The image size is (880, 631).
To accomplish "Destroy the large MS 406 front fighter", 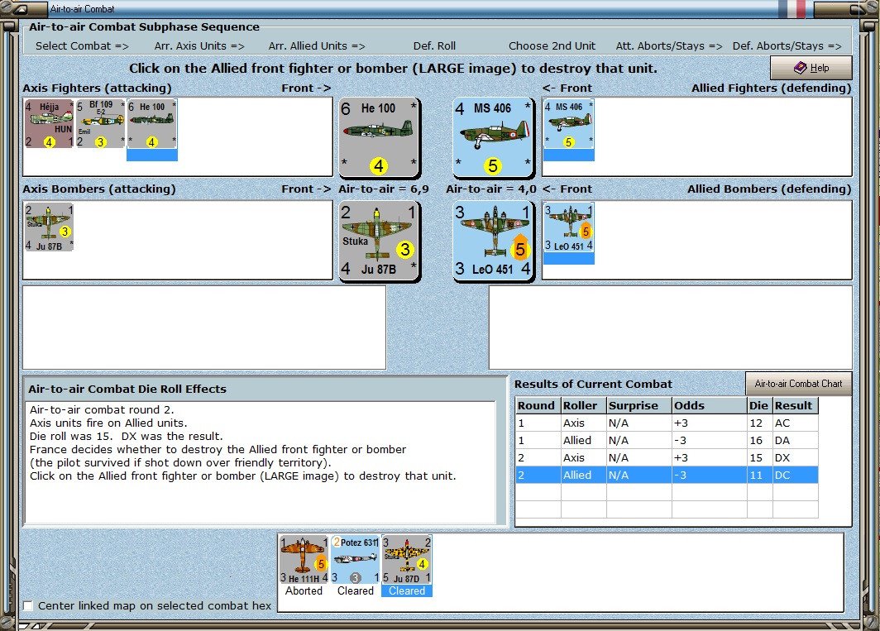I will (493, 137).
